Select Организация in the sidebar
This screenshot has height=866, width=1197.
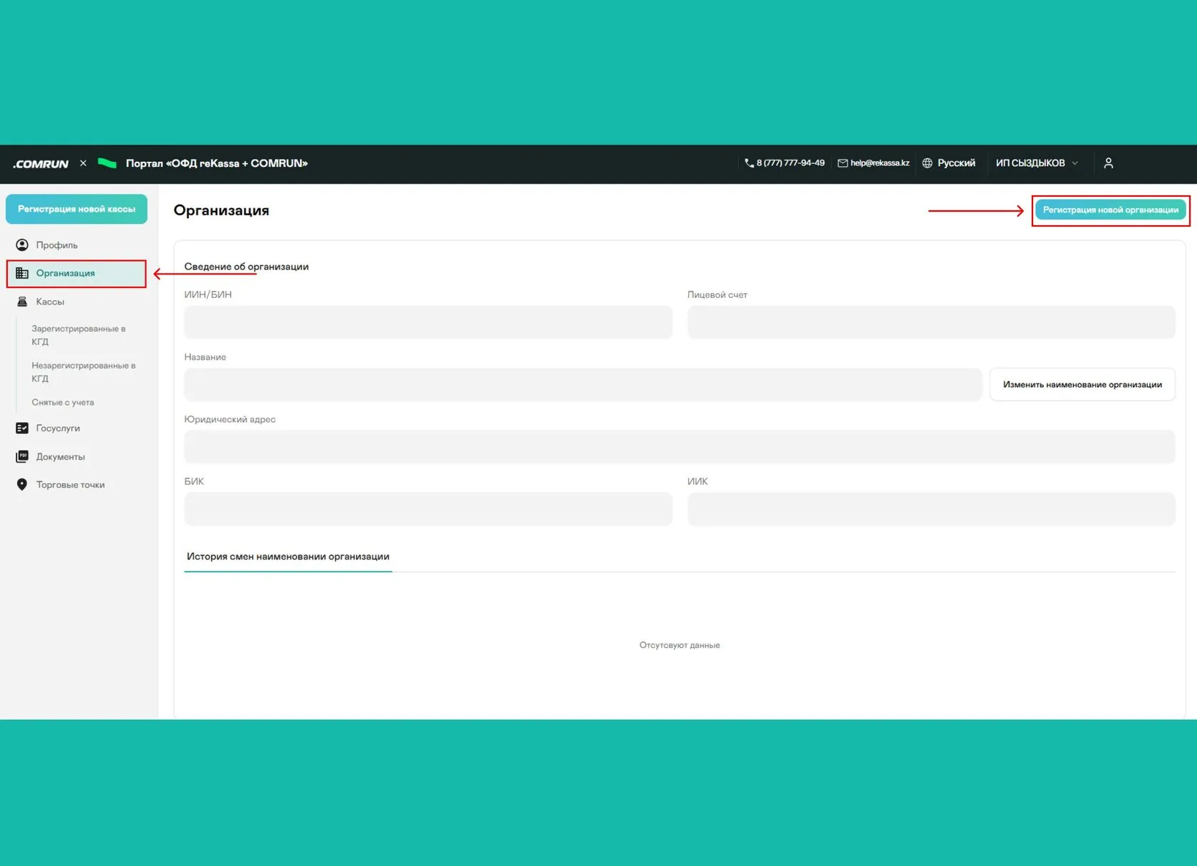[77, 274]
